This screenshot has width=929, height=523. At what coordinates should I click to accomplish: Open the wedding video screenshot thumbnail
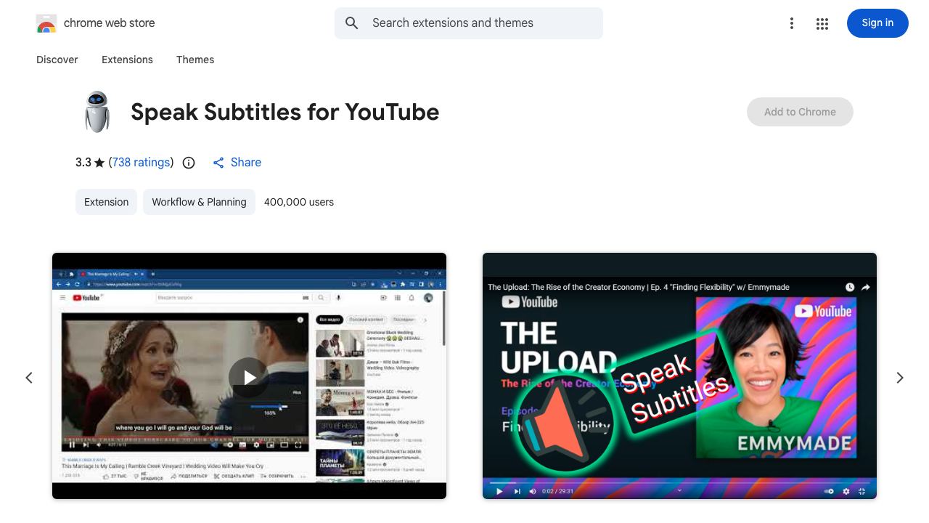(249, 376)
